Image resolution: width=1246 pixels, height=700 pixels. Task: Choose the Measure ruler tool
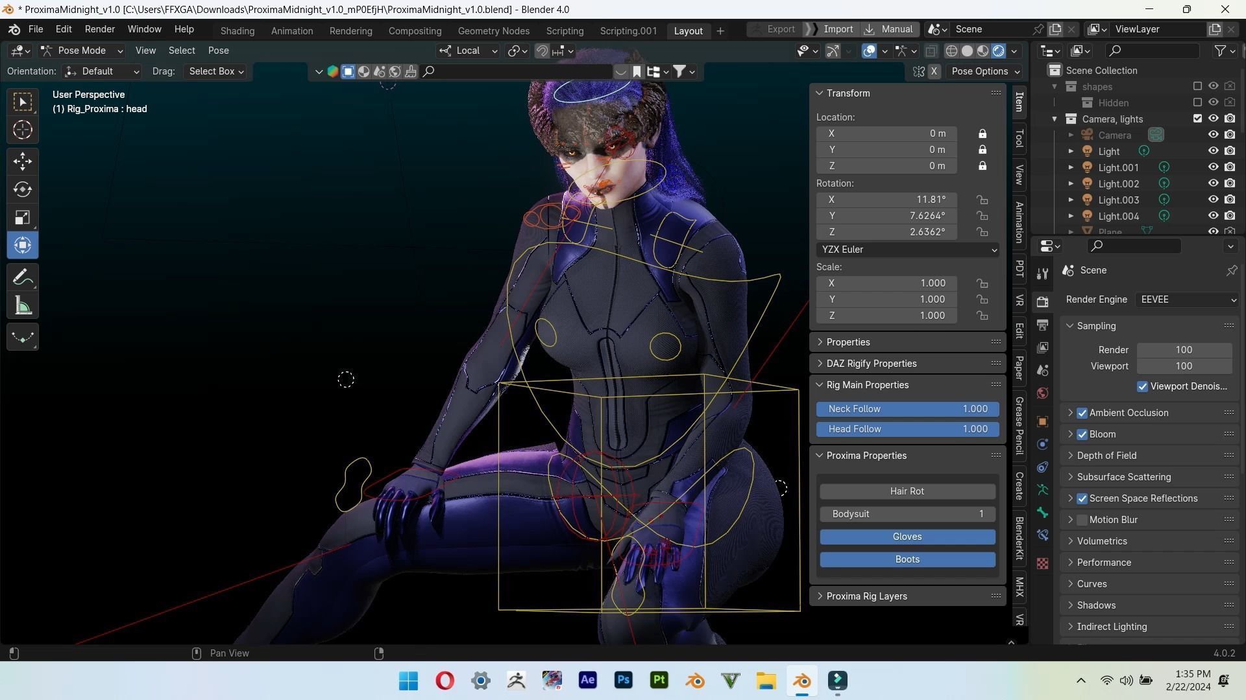[23, 306]
